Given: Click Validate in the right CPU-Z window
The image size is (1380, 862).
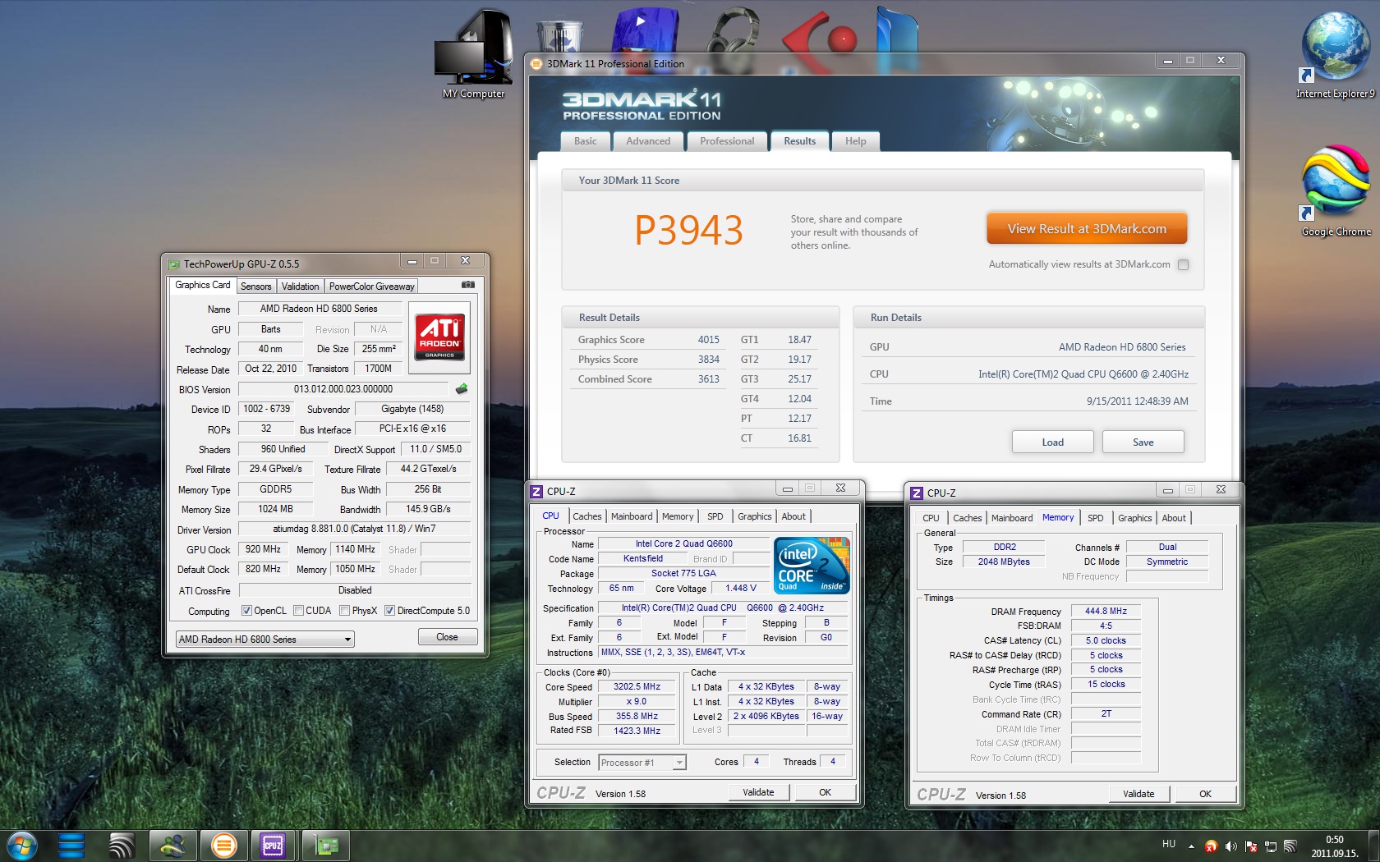Looking at the screenshot, I should point(1139,794).
